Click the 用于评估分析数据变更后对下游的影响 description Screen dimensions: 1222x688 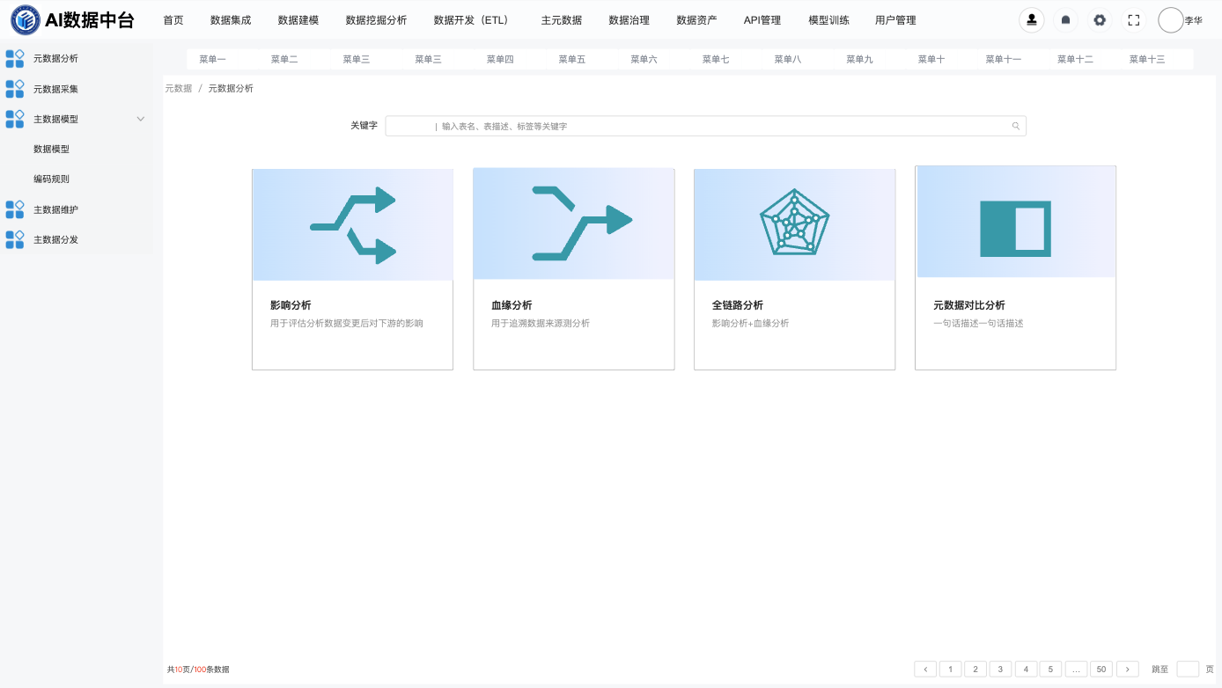tap(347, 324)
